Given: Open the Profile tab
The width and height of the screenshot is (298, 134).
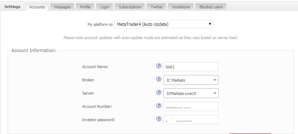Looking at the screenshot, I should 85,7.
